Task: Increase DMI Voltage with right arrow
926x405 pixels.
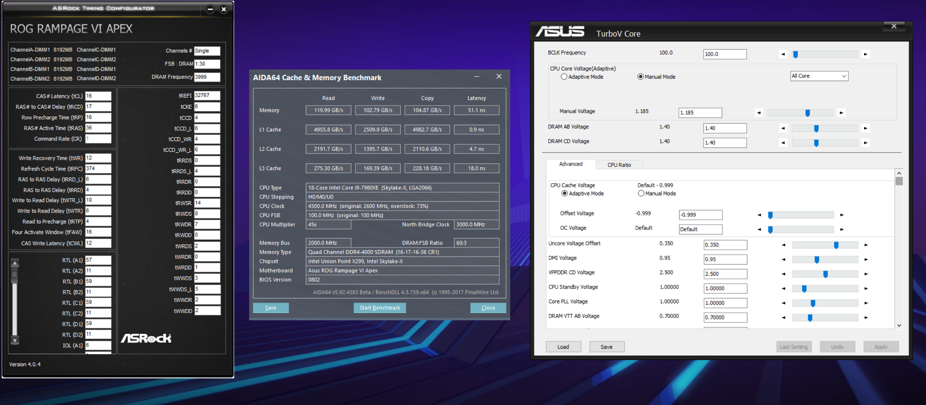Action: 866,260
